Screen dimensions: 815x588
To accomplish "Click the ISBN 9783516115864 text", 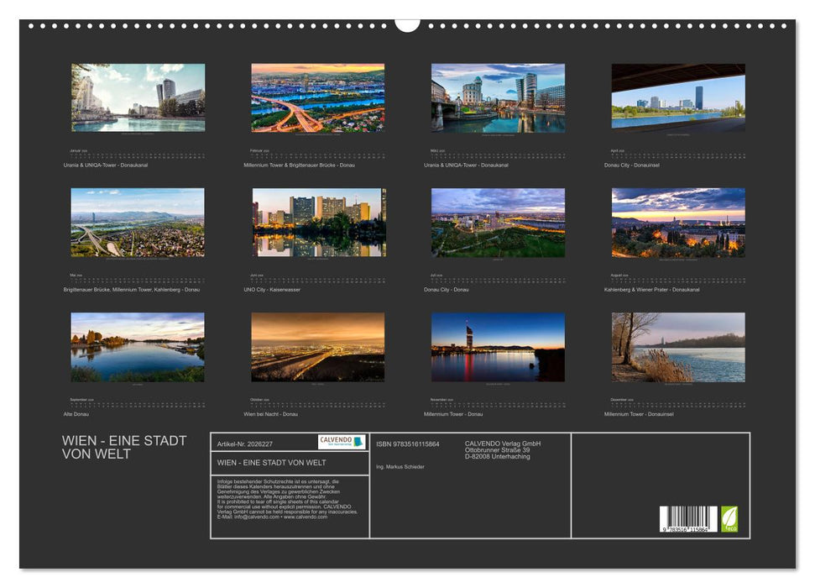I will tap(408, 444).
